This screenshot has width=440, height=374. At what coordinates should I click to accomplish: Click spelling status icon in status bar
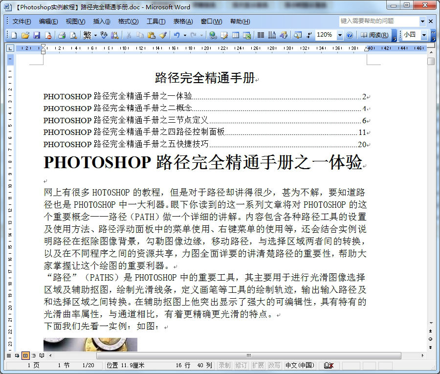coord(329,365)
